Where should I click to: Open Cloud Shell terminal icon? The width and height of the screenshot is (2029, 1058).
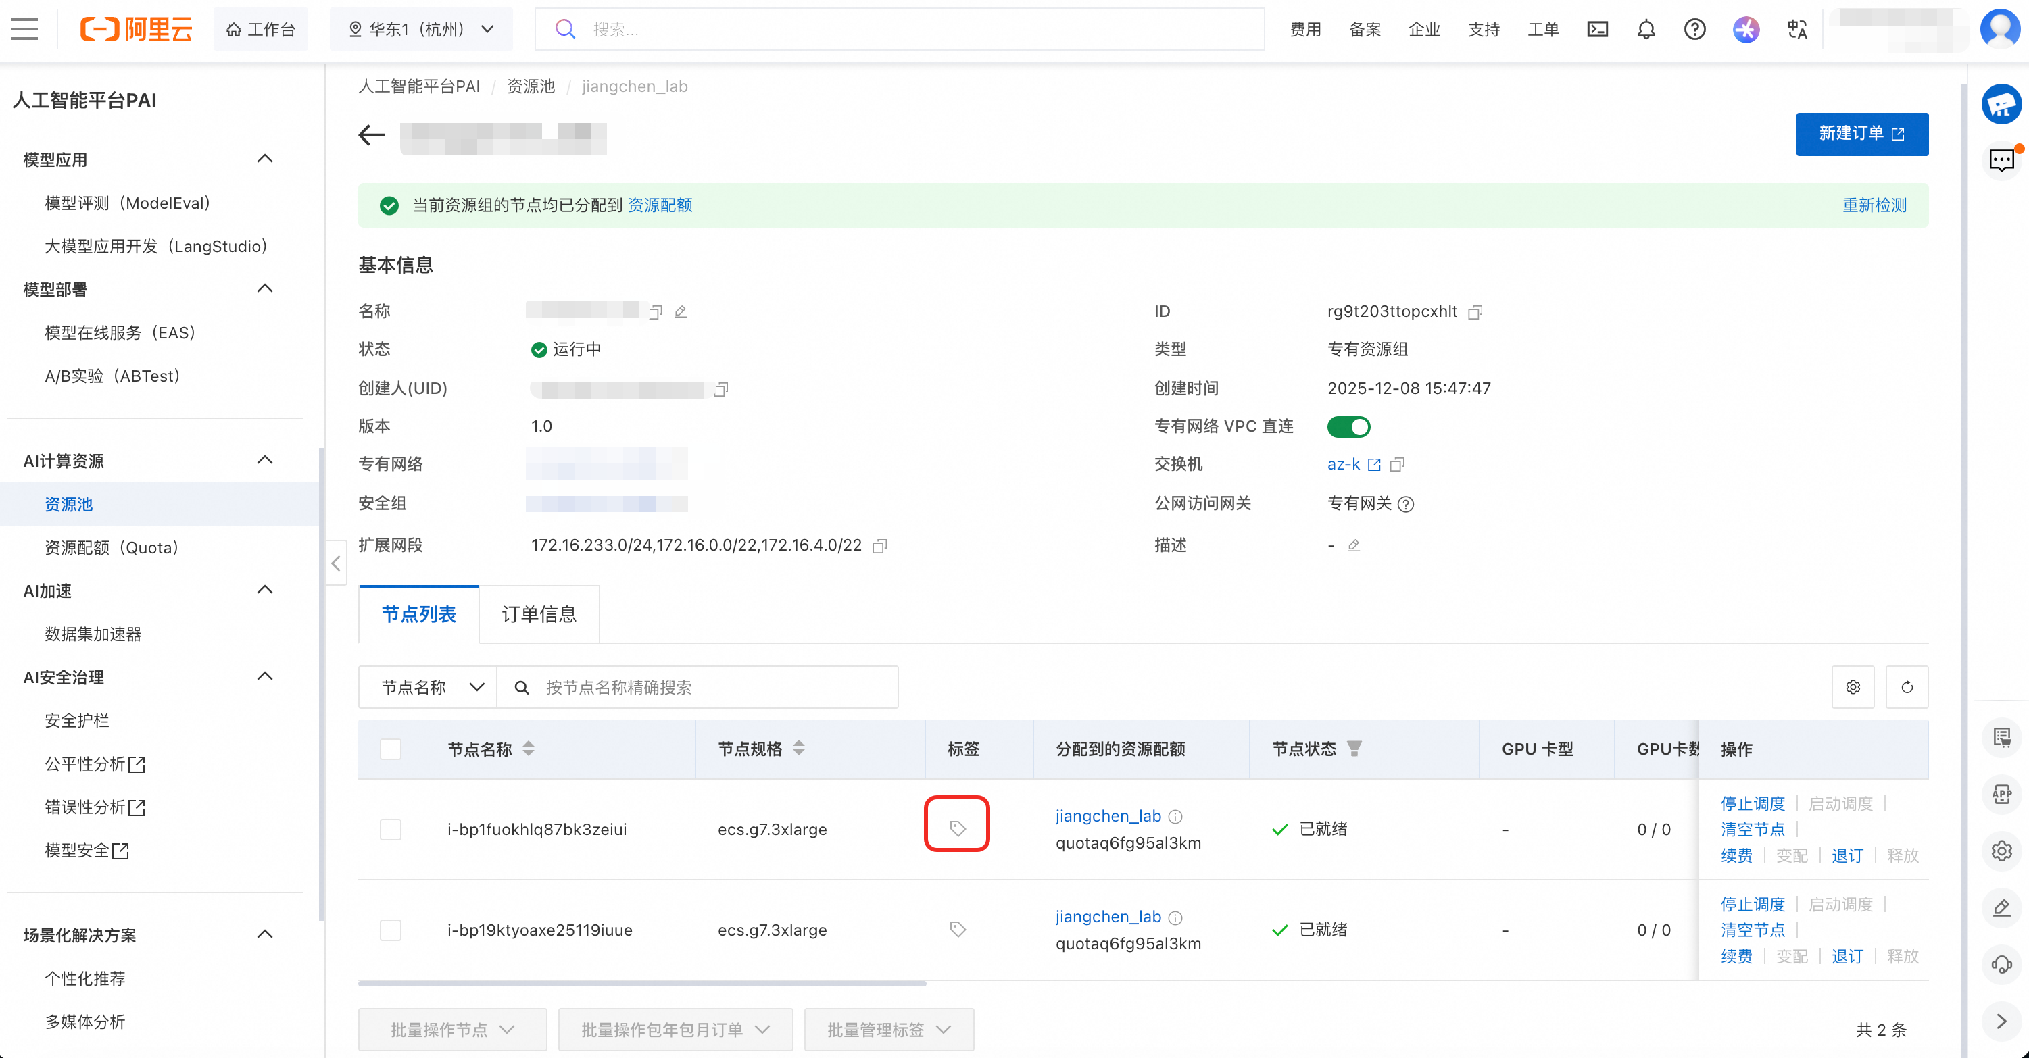(1596, 30)
